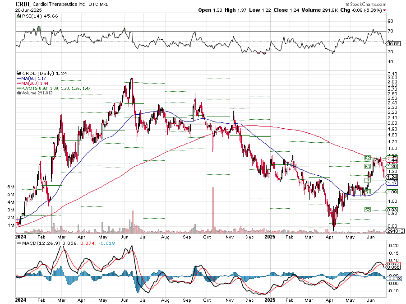Viewport: 406px width, 304px height.
Task: Select the P pivot label box
Action: pos(367,180)
